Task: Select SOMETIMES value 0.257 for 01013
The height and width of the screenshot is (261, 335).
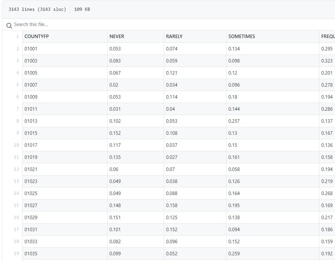Action: point(273,121)
